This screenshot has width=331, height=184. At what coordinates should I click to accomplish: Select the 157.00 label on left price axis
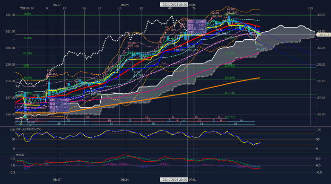10,98
